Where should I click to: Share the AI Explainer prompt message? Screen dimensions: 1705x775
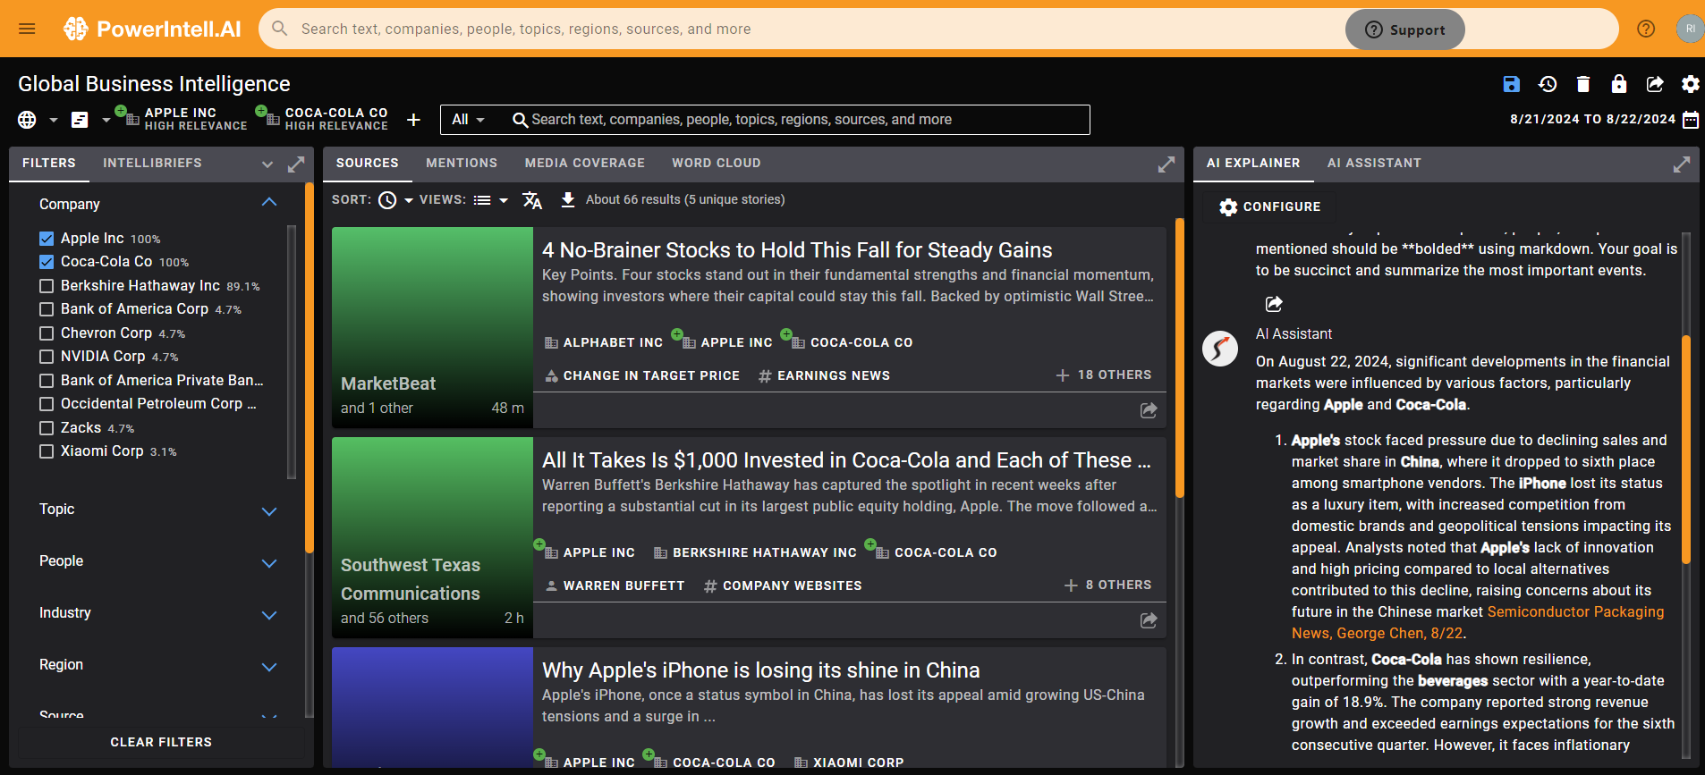[x=1274, y=304]
